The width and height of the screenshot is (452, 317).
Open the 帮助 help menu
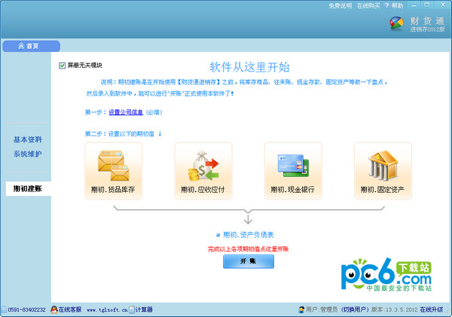397,5
